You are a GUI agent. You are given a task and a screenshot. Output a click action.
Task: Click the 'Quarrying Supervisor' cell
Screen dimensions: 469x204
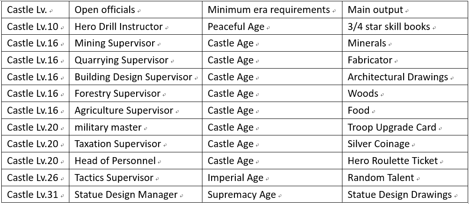point(121,60)
